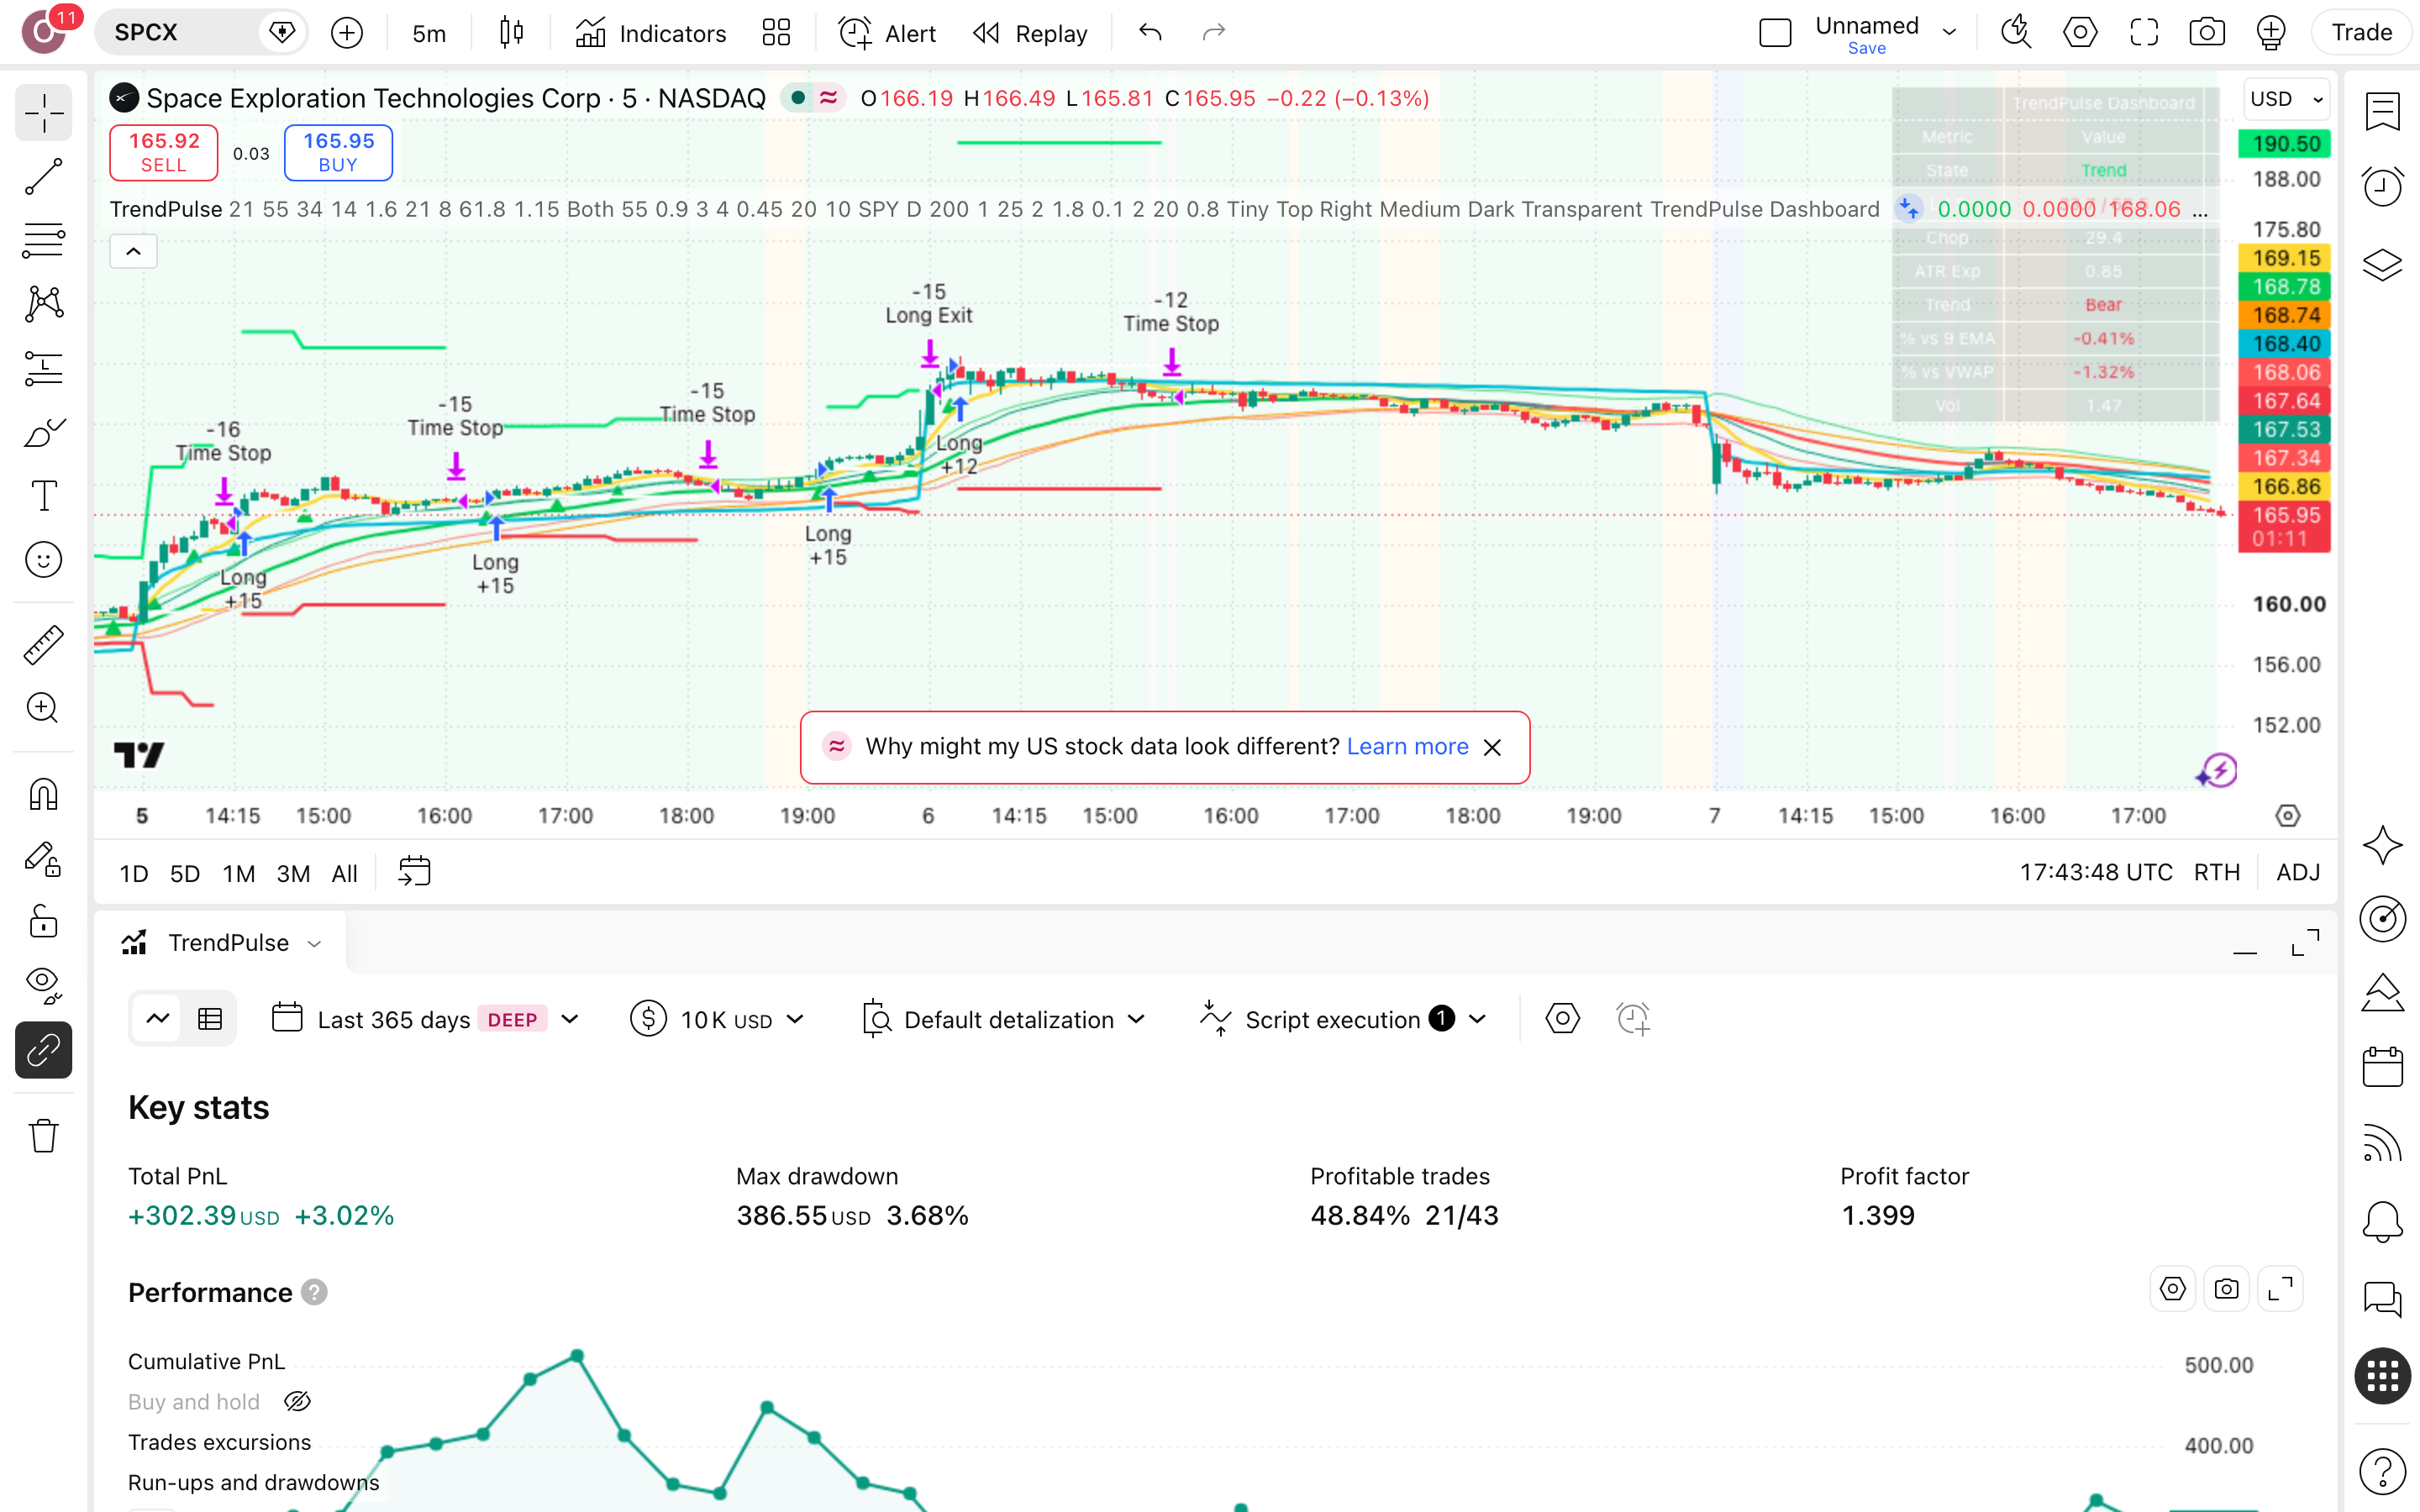The height and width of the screenshot is (1512, 2420).
Task: Remove drawings with trash icon
Action: (43, 1136)
